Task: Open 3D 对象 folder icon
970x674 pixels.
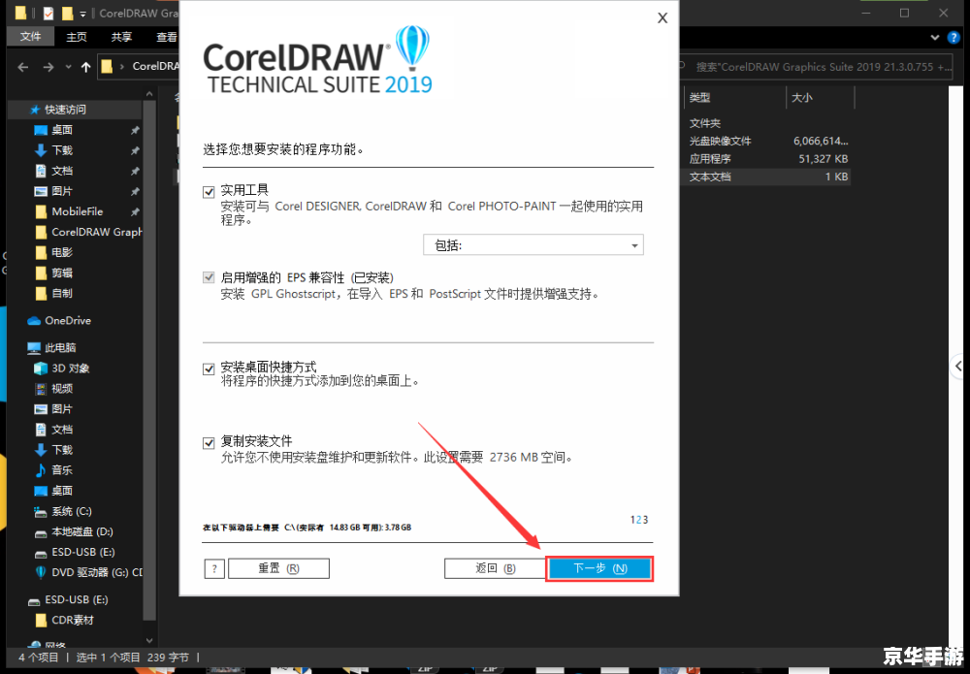Action: point(41,369)
